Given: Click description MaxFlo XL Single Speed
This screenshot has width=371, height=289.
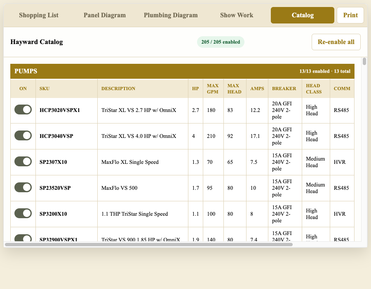Looking at the screenshot, I should (130, 162).
